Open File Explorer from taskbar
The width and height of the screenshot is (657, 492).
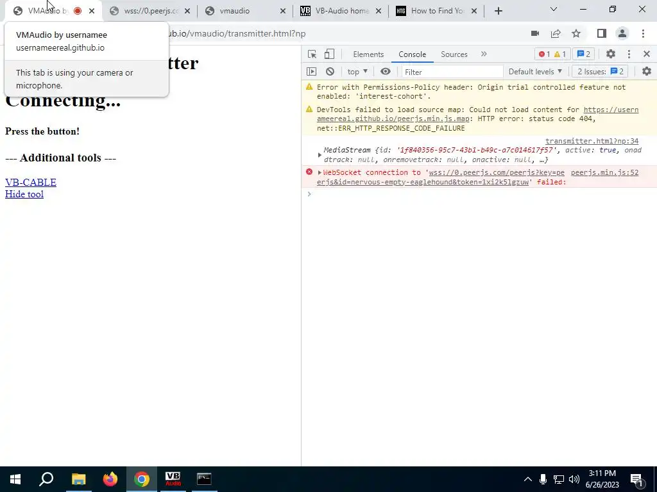click(78, 479)
